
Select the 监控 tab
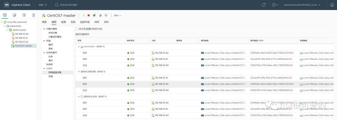54,22
